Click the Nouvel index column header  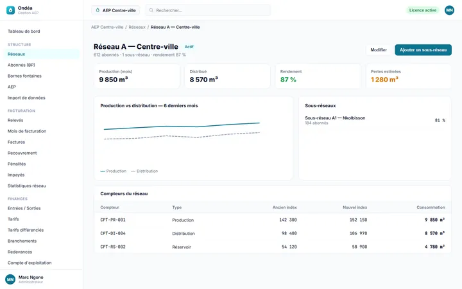coord(355,207)
